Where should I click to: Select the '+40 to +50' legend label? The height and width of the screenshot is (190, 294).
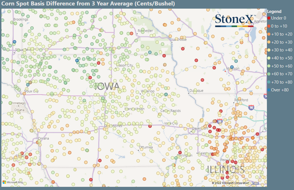tap(282, 58)
